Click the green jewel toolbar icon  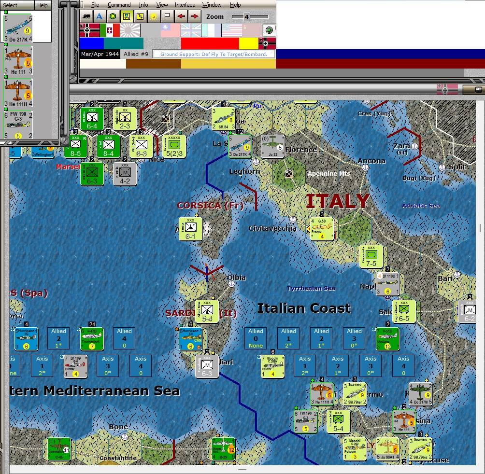point(113,16)
